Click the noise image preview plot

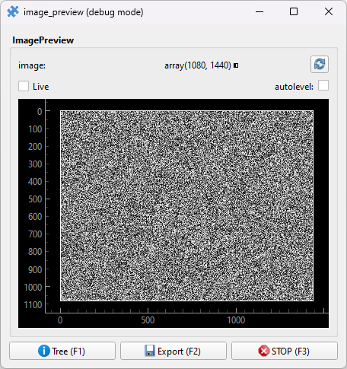[186, 205]
